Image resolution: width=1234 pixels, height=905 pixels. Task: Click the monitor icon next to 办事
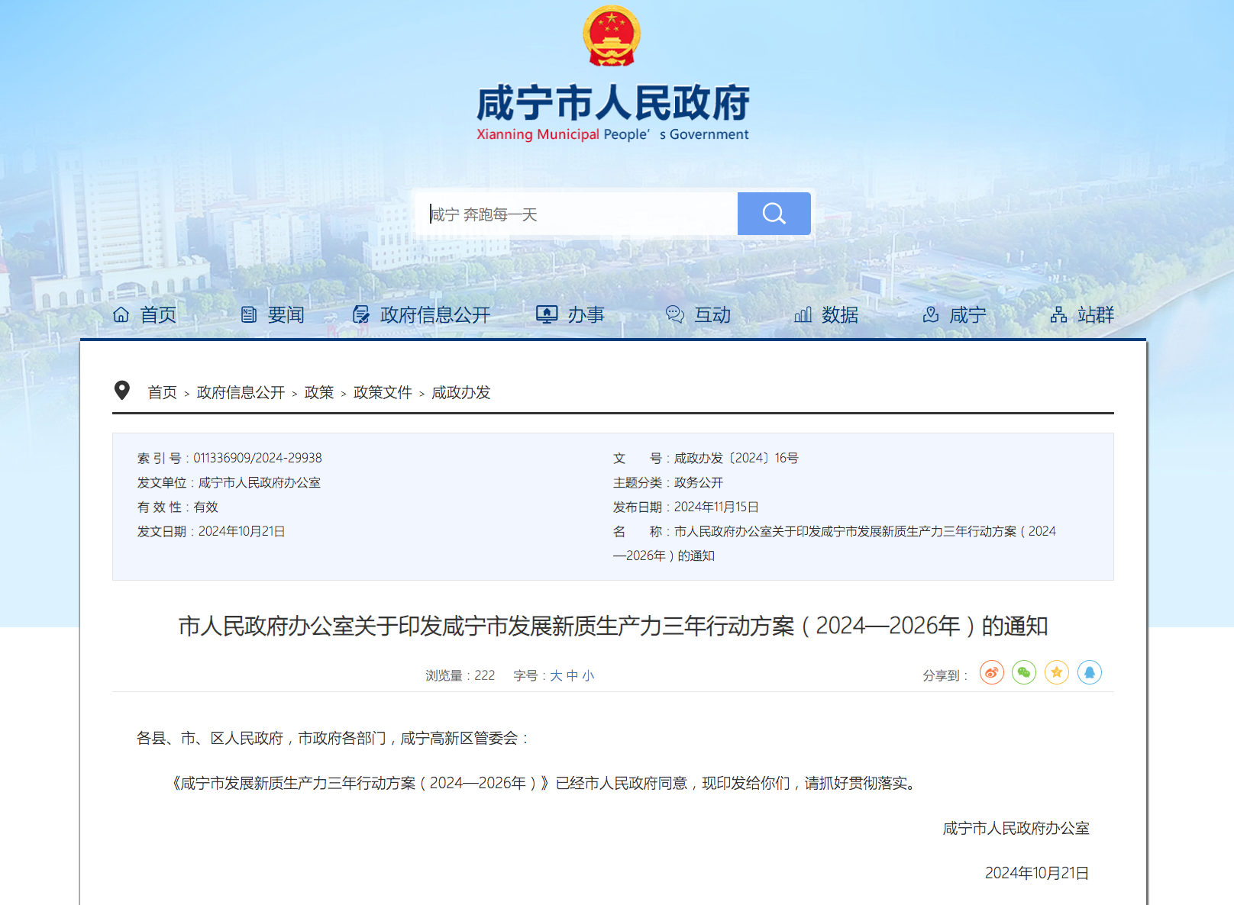click(x=546, y=314)
